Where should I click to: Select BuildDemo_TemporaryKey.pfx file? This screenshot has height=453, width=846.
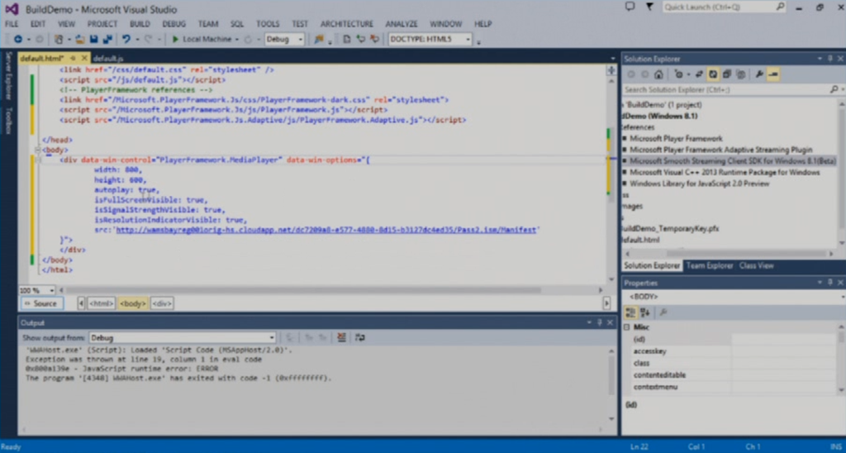[x=670, y=229]
